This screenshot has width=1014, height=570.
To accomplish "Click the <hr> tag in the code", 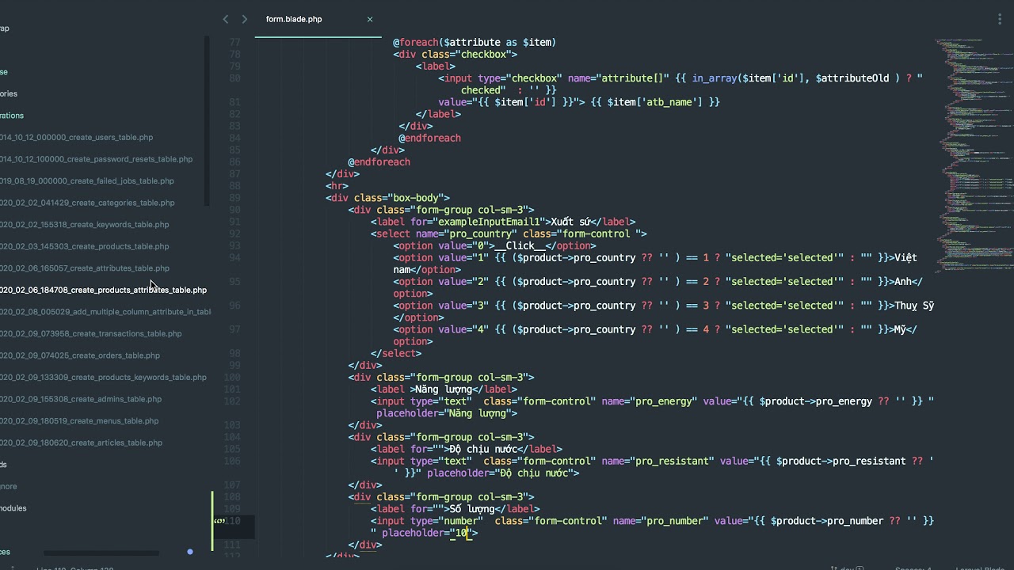I will coord(337,186).
